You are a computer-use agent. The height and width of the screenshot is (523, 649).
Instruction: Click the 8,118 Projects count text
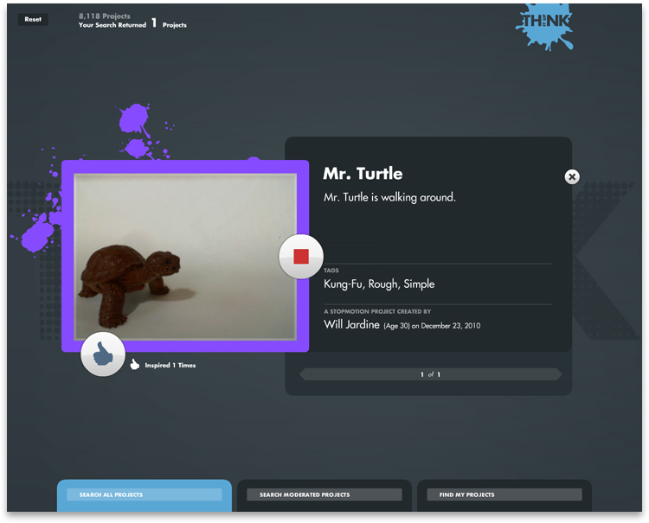point(105,16)
